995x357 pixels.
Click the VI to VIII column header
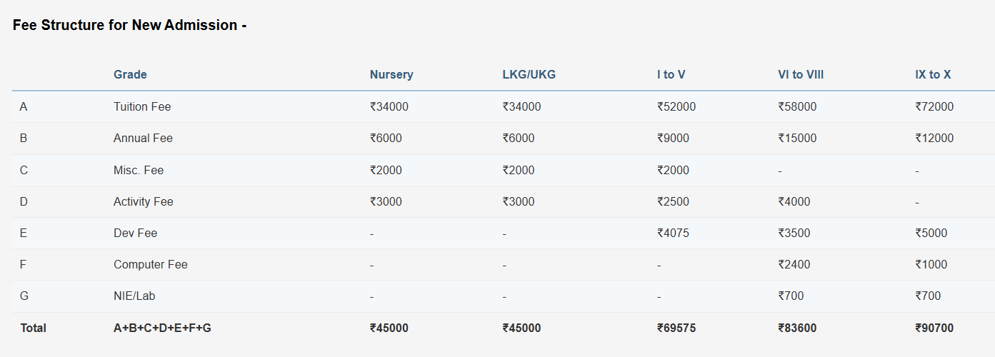pos(801,74)
